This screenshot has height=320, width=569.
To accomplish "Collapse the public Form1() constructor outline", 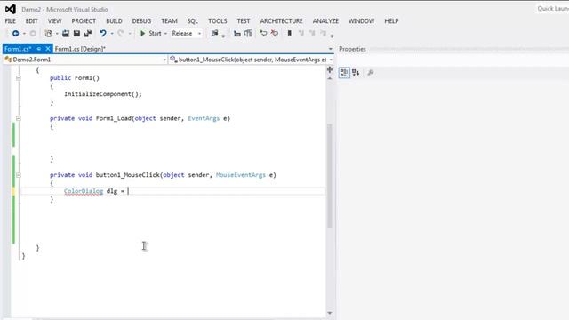I will pos(19,78).
